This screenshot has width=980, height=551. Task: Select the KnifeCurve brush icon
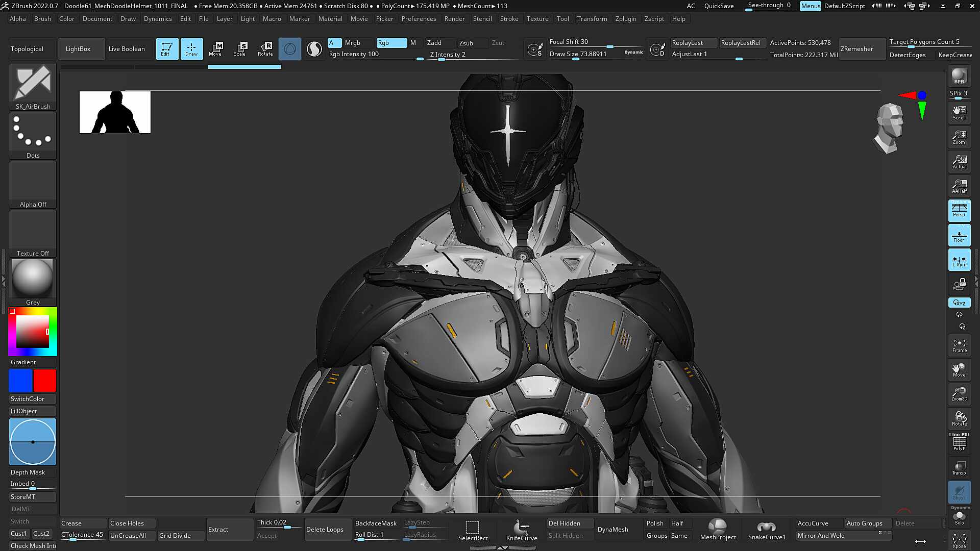click(x=522, y=530)
